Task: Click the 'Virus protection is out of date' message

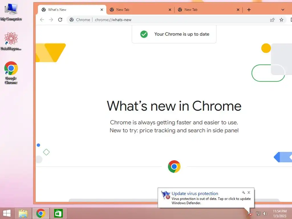Action: point(211,201)
